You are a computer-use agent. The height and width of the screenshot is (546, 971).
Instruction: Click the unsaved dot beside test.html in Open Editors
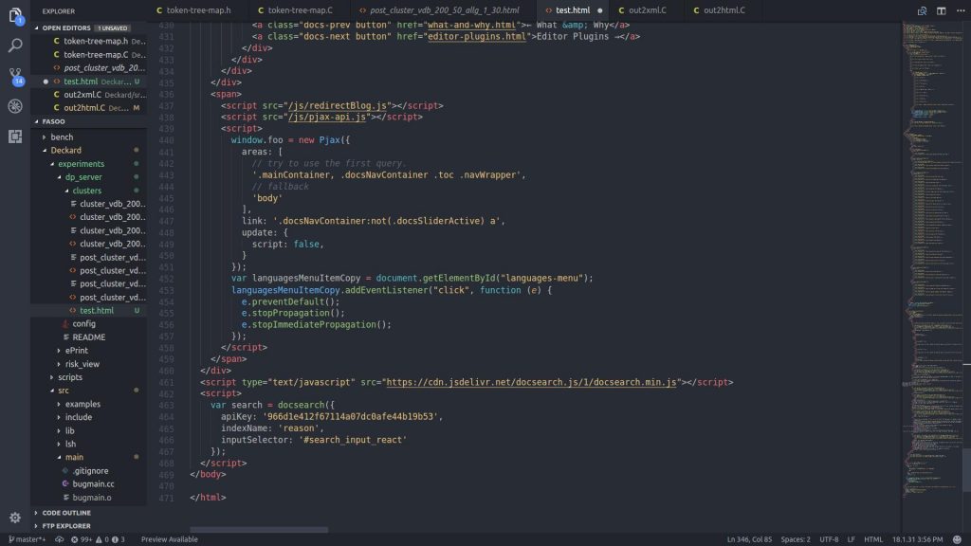click(46, 82)
